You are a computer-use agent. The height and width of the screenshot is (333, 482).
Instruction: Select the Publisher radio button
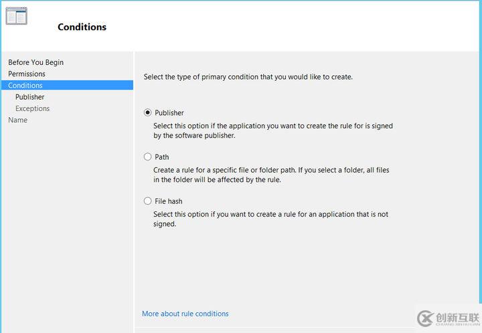[148, 112]
